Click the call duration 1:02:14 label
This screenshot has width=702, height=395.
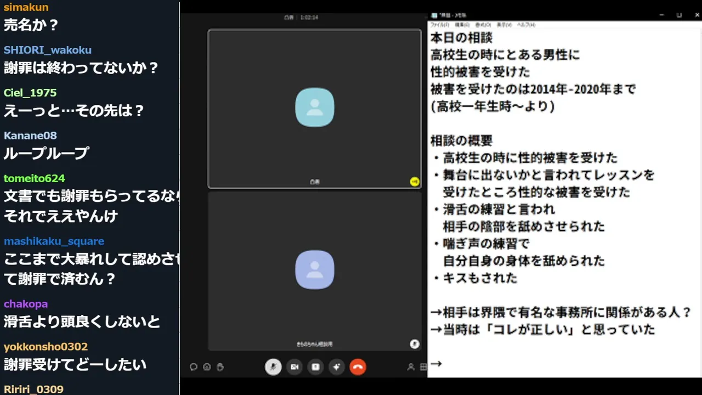[x=309, y=17]
